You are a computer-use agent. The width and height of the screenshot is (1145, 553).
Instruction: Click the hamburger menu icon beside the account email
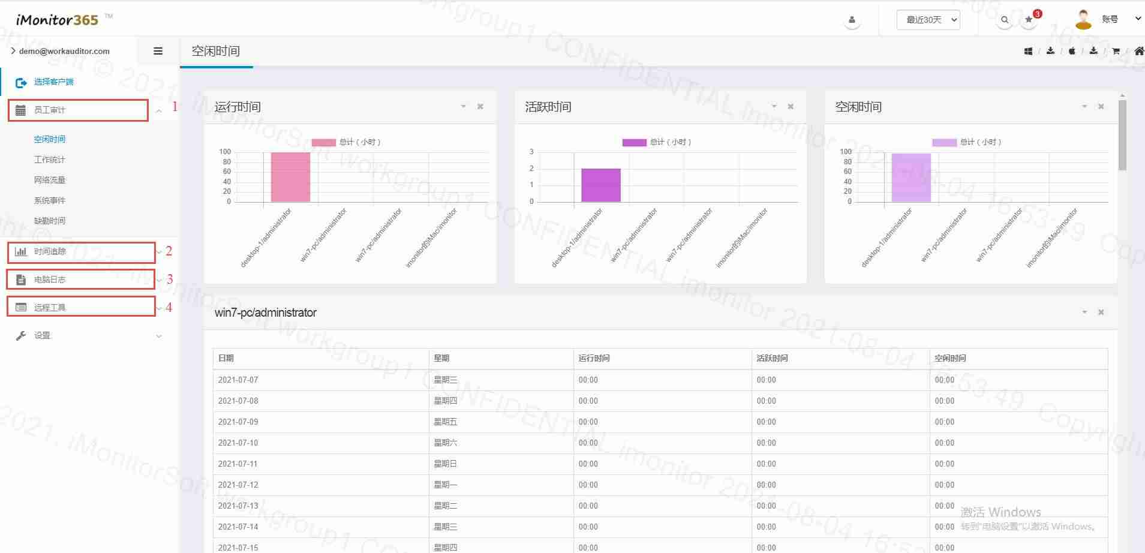click(x=158, y=51)
